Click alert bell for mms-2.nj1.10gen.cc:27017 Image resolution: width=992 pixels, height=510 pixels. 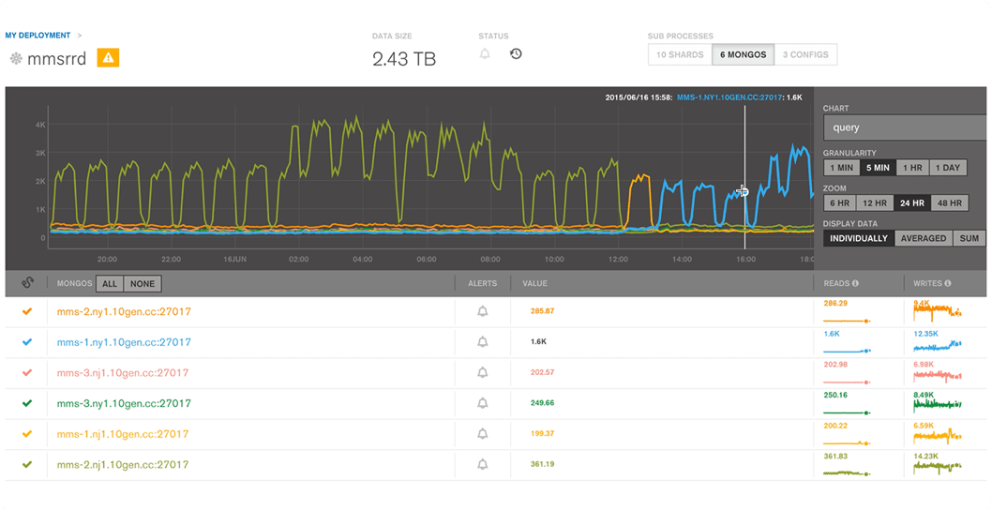483,464
